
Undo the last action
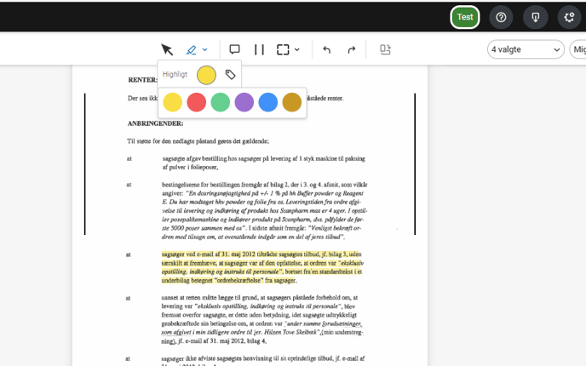(326, 49)
